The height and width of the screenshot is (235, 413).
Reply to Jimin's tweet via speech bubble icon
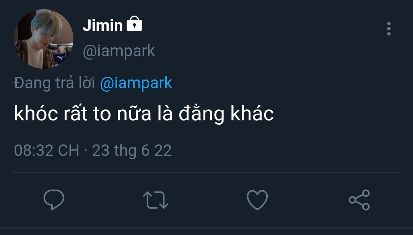54,200
